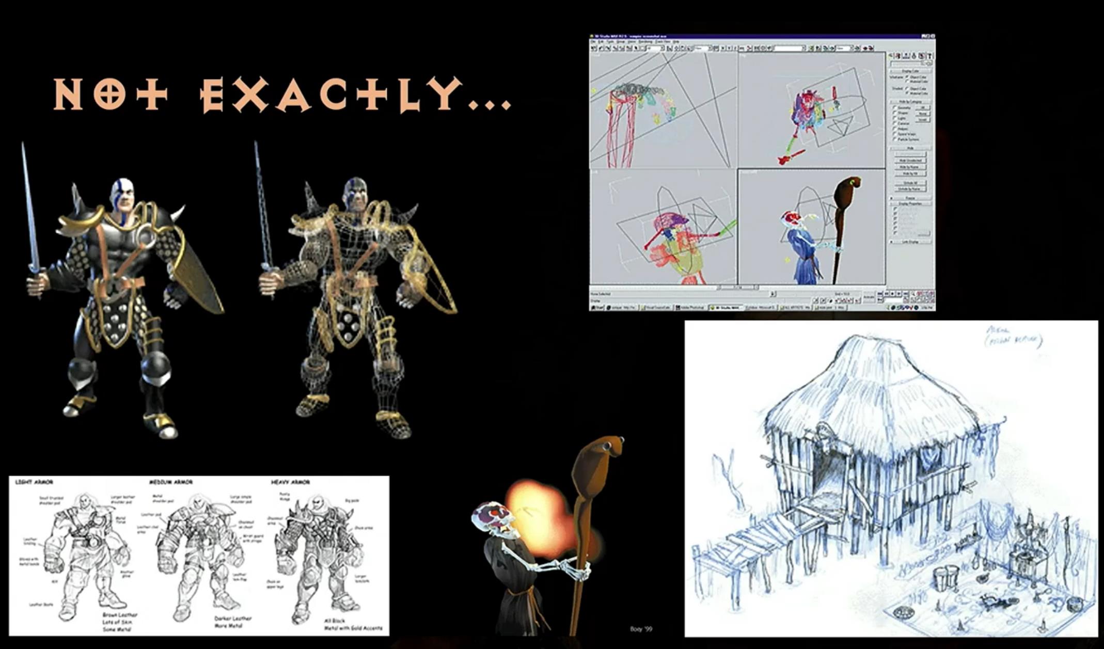Viewport: 1104px width, 649px height.
Task: Open the Create command panel tab
Action: 891,56
